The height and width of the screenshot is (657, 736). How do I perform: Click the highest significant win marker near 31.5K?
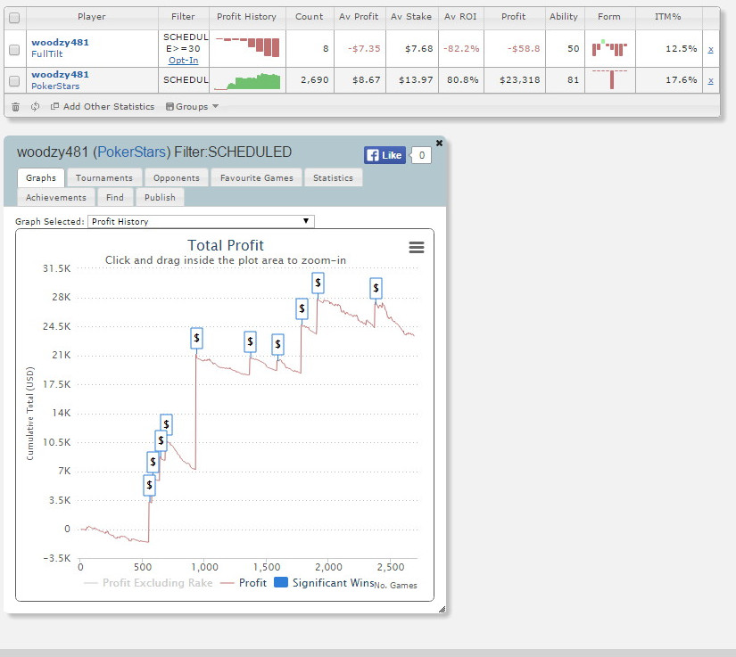click(318, 283)
